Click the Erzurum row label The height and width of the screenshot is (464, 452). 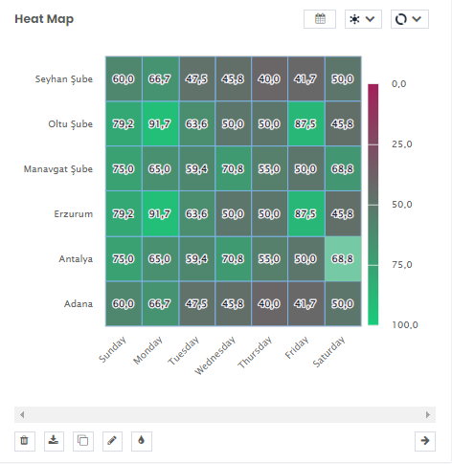[x=74, y=213]
